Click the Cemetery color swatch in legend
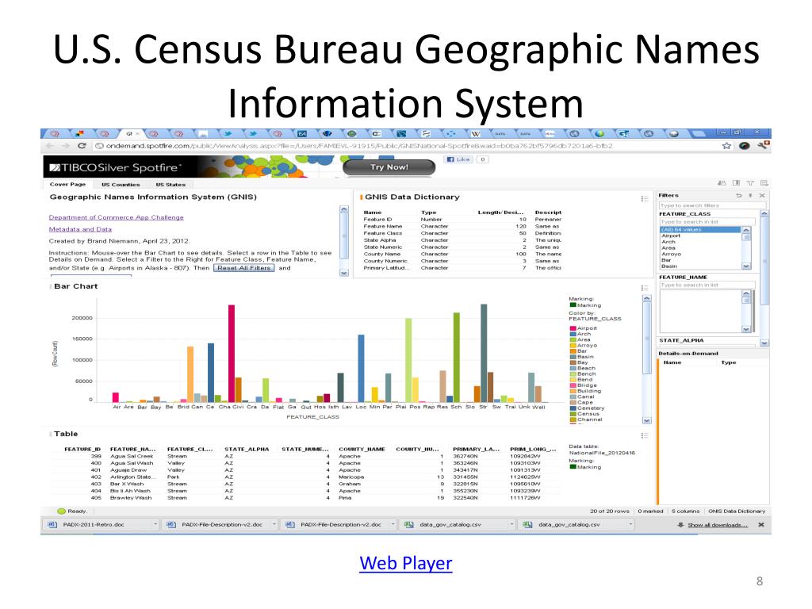 coord(573,408)
